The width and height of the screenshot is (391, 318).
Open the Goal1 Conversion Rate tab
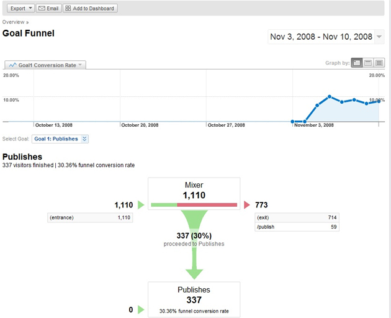pyautogui.click(x=45, y=65)
